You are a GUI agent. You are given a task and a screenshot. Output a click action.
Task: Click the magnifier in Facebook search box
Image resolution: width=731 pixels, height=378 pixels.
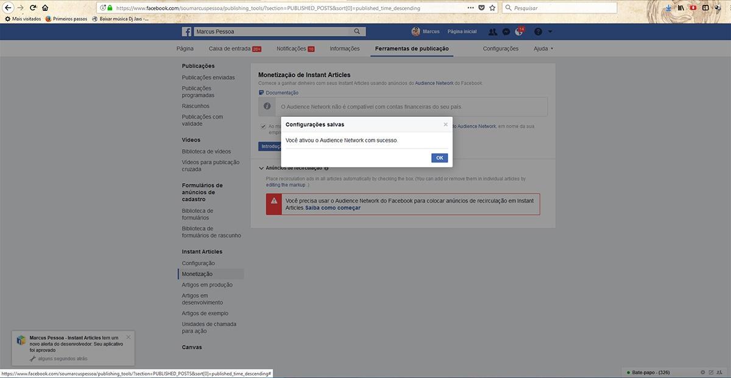(x=358, y=32)
